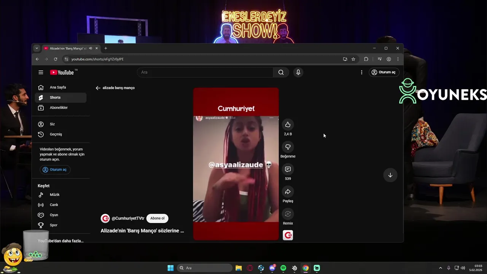487x274 pixels.
Task: Click in the YouTube Ara search field
Action: (x=205, y=72)
